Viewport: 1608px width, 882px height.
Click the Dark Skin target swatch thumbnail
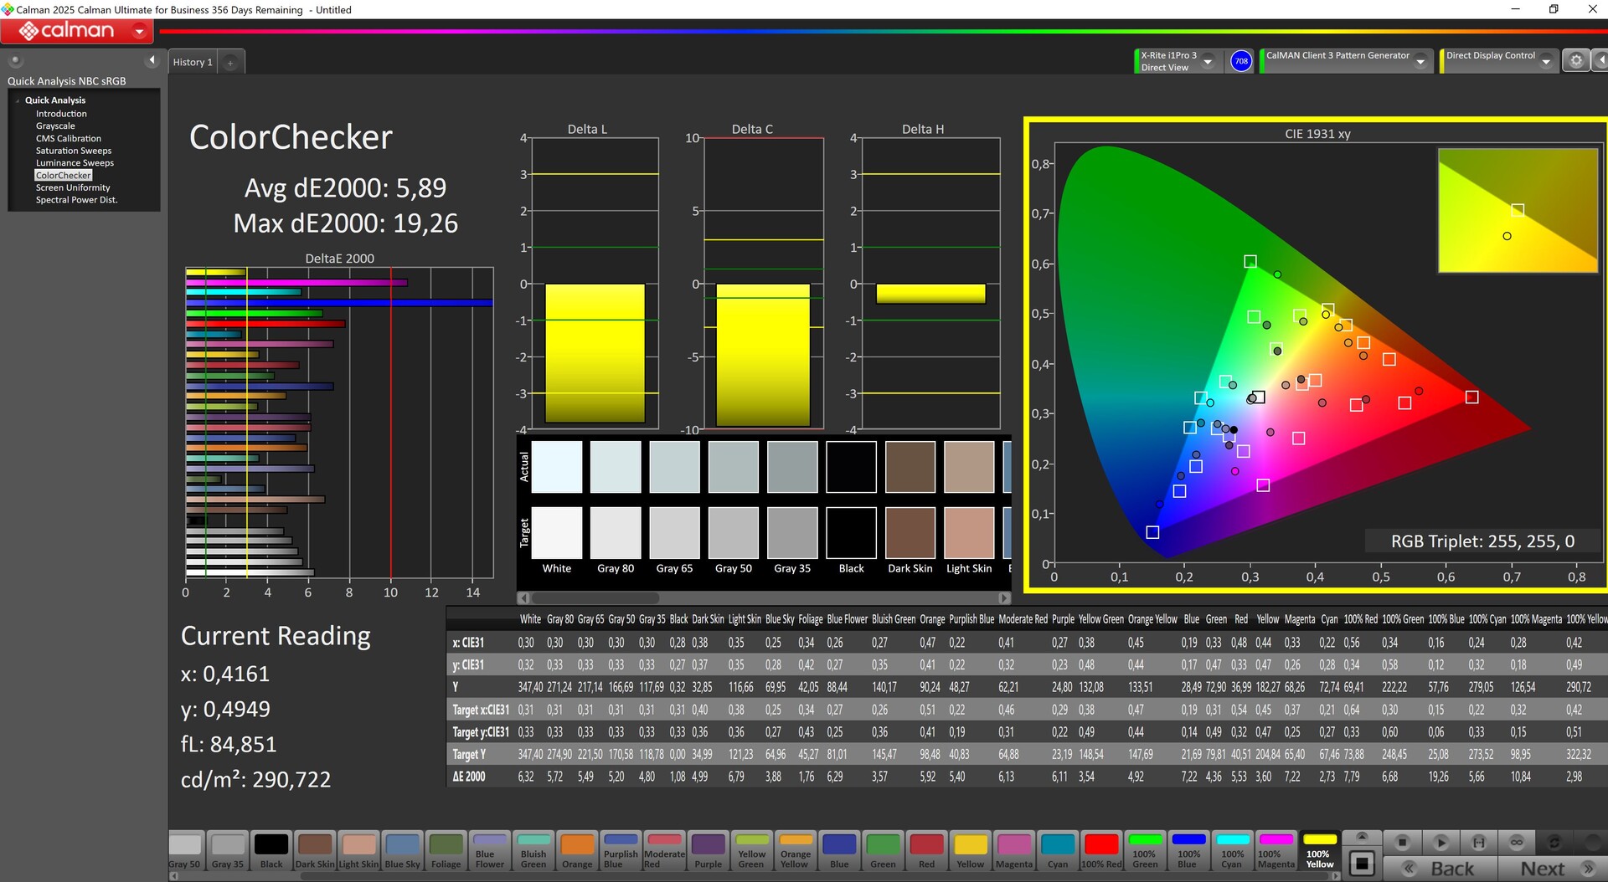coord(910,532)
